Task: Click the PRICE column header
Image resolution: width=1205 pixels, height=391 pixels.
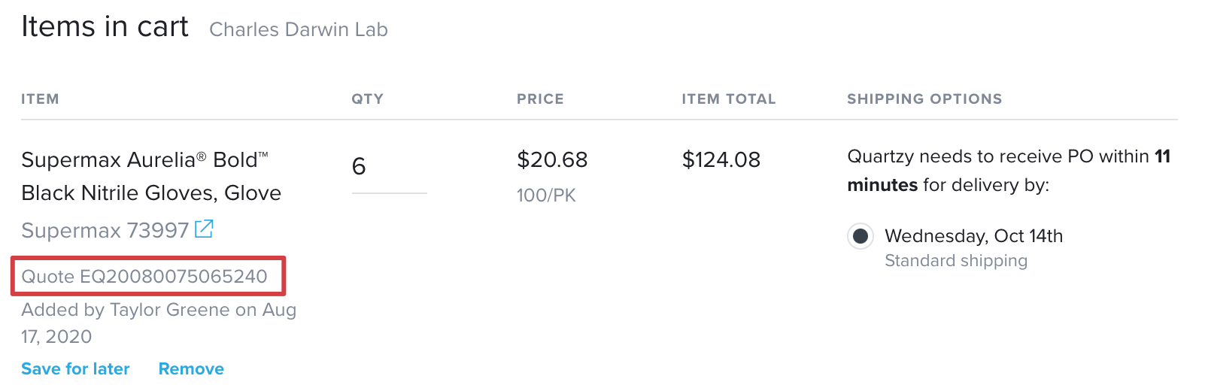Action: 540,99
